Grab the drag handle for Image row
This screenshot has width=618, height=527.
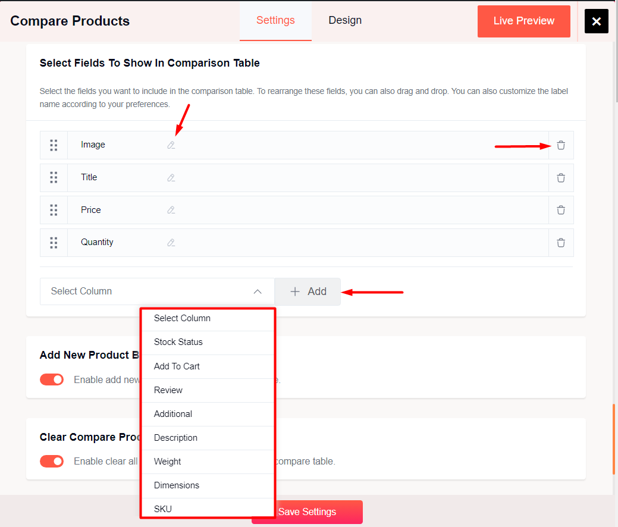click(x=54, y=145)
